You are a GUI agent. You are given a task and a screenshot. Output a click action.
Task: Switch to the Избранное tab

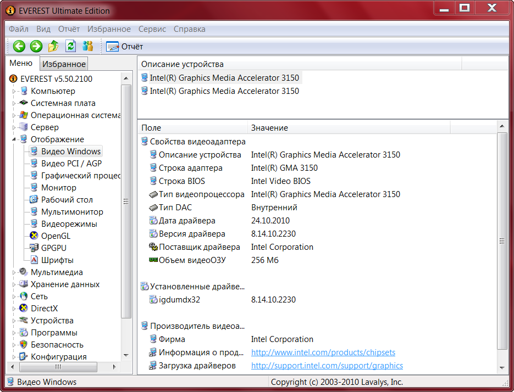point(64,64)
